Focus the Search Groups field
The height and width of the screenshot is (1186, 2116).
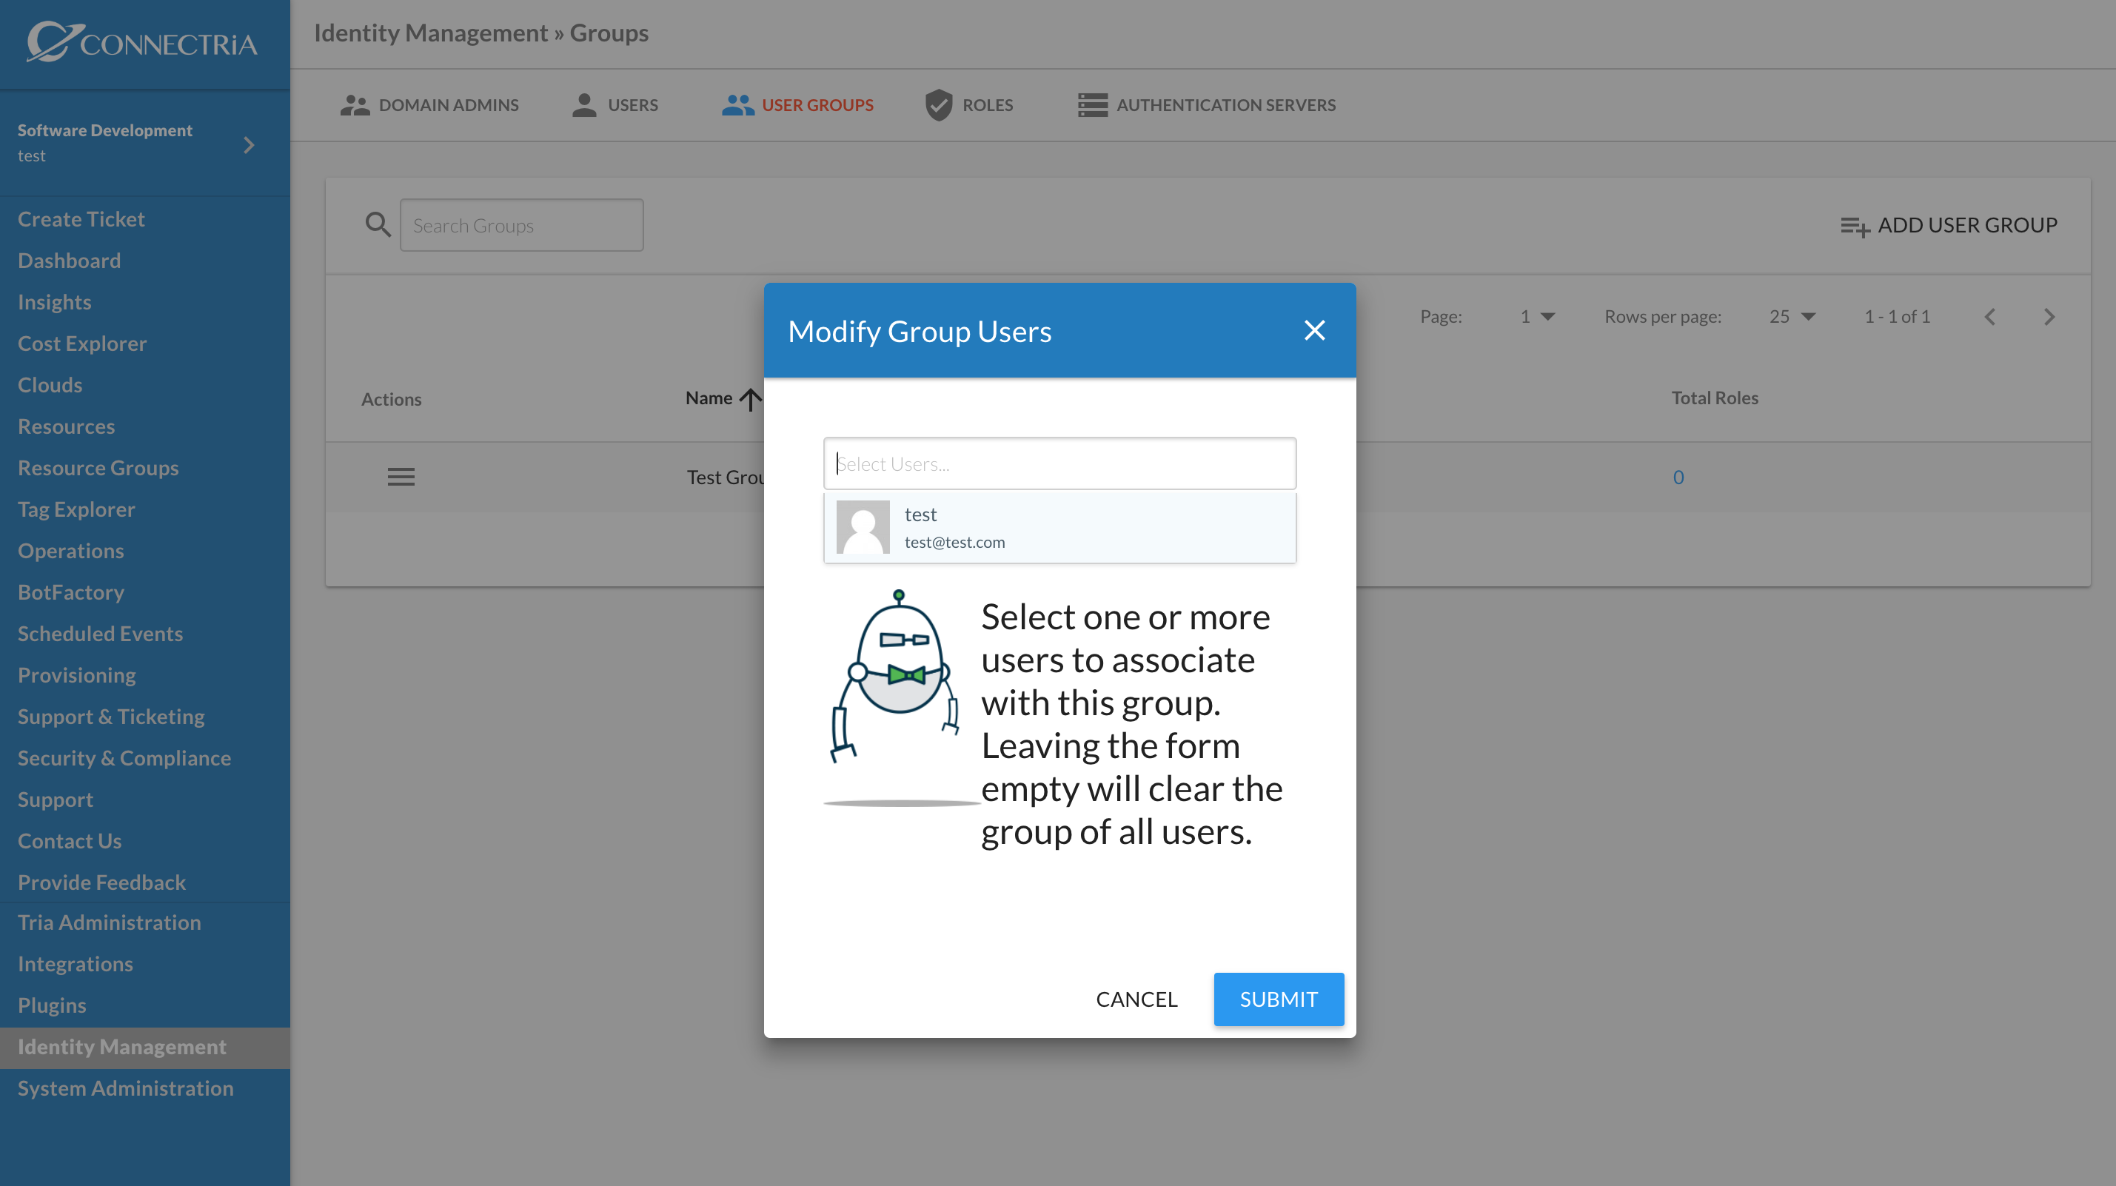click(x=520, y=225)
